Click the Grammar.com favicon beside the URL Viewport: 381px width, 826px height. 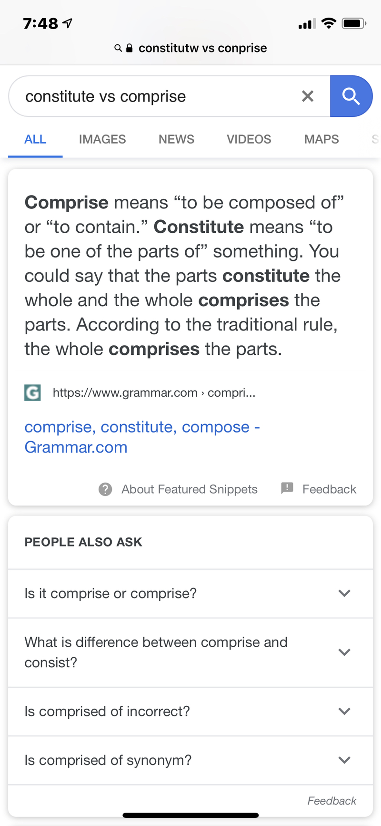pos(32,392)
